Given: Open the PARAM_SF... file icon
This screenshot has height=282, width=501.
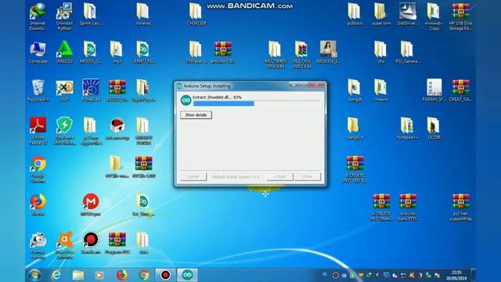Looking at the screenshot, I should point(434,91).
